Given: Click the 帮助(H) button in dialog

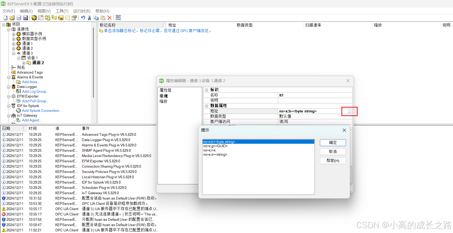Looking at the screenshot, I should (x=333, y=161).
